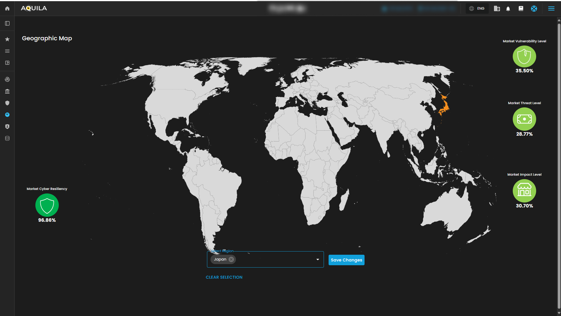Click highlighted orange Japan on the map

click(444, 107)
